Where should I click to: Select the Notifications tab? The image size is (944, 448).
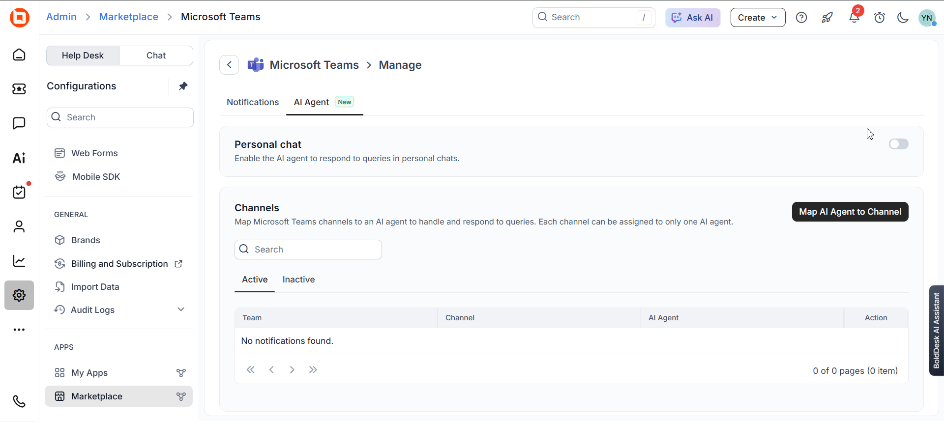coord(253,102)
